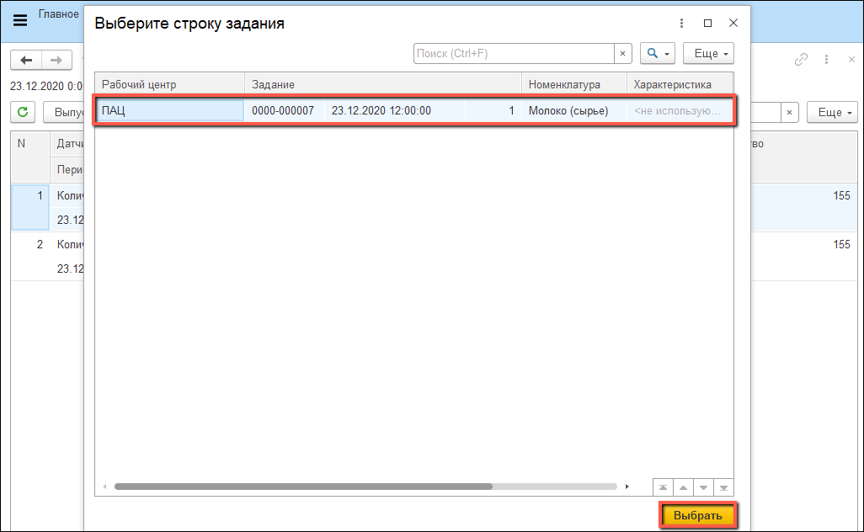Click the green refresh icon
This screenshot has height=532, width=864.
tap(22, 112)
